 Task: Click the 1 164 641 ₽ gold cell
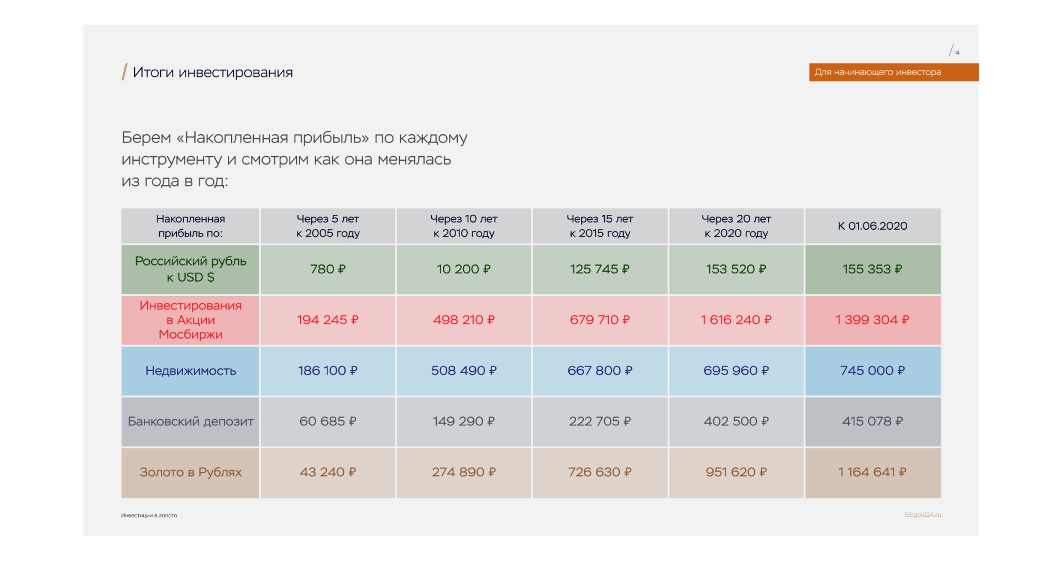[x=872, y=472]
